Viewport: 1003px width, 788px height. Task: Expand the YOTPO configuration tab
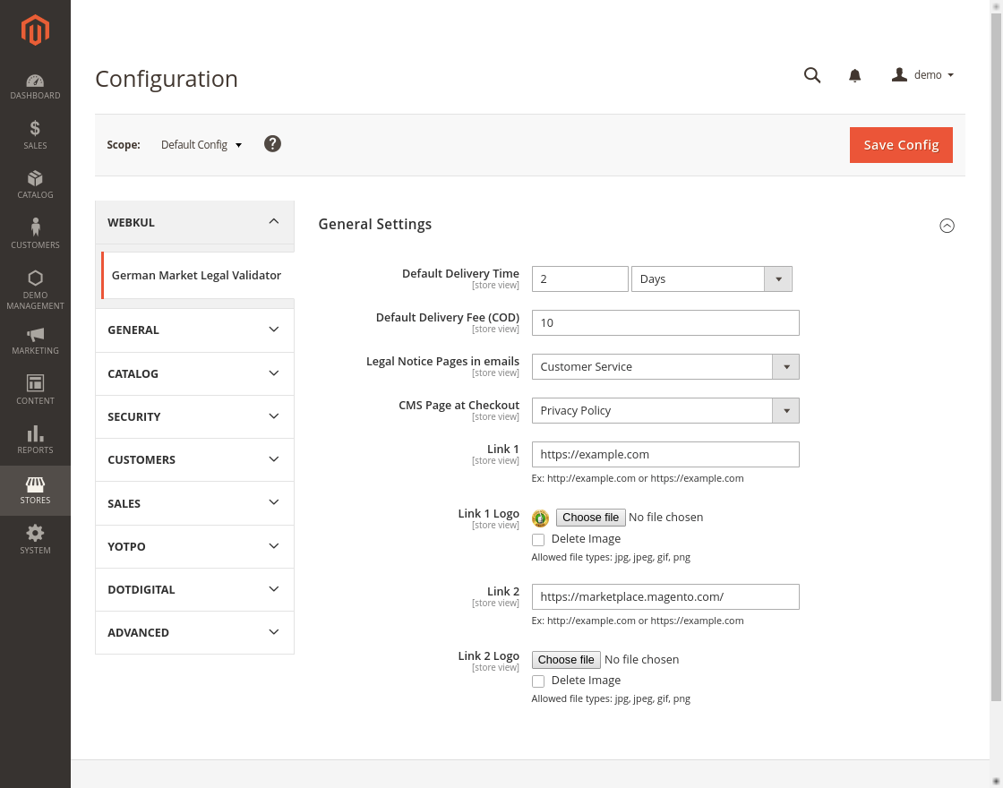pos(194,546)
